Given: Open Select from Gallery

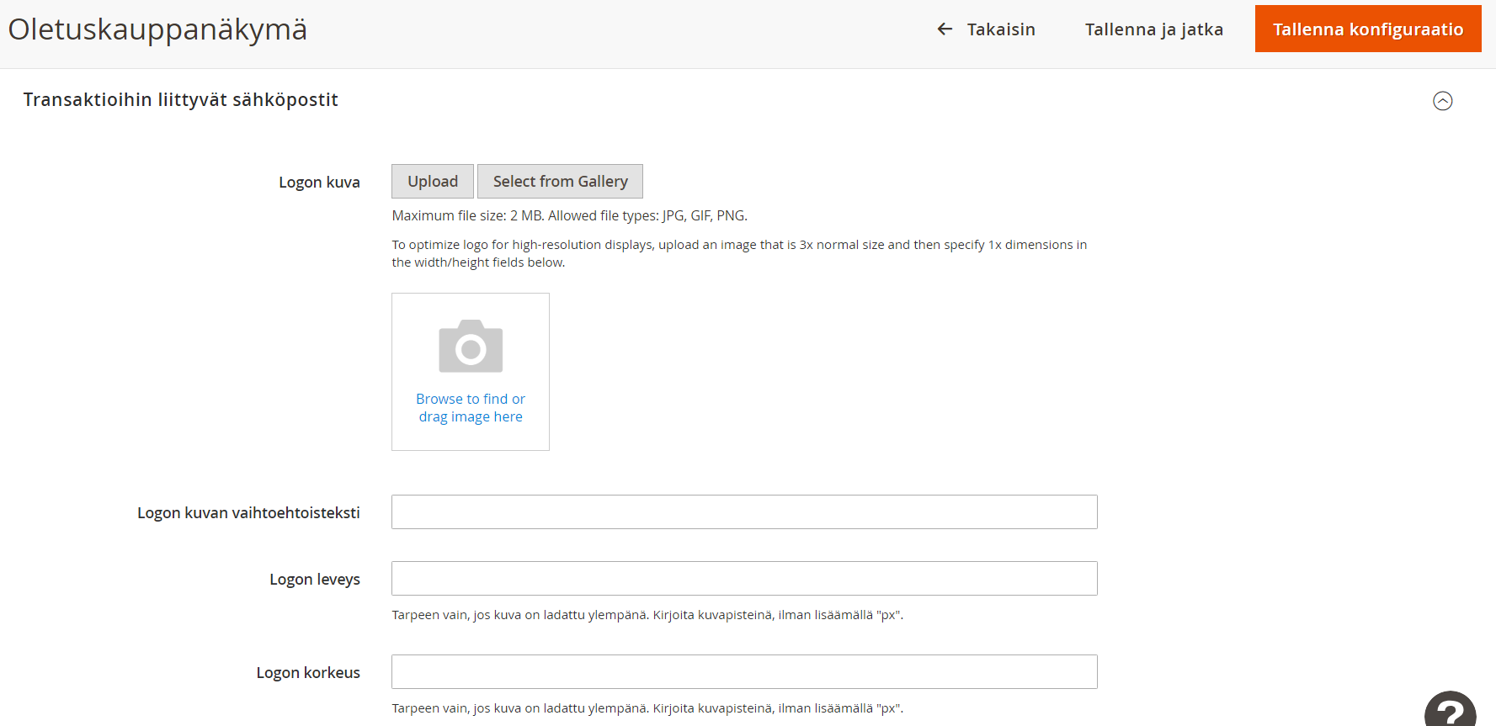Looking at the screenshot, I should [x=560, y=182].
